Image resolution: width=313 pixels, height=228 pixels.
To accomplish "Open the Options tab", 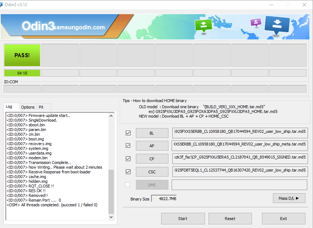I will [28, 107].
